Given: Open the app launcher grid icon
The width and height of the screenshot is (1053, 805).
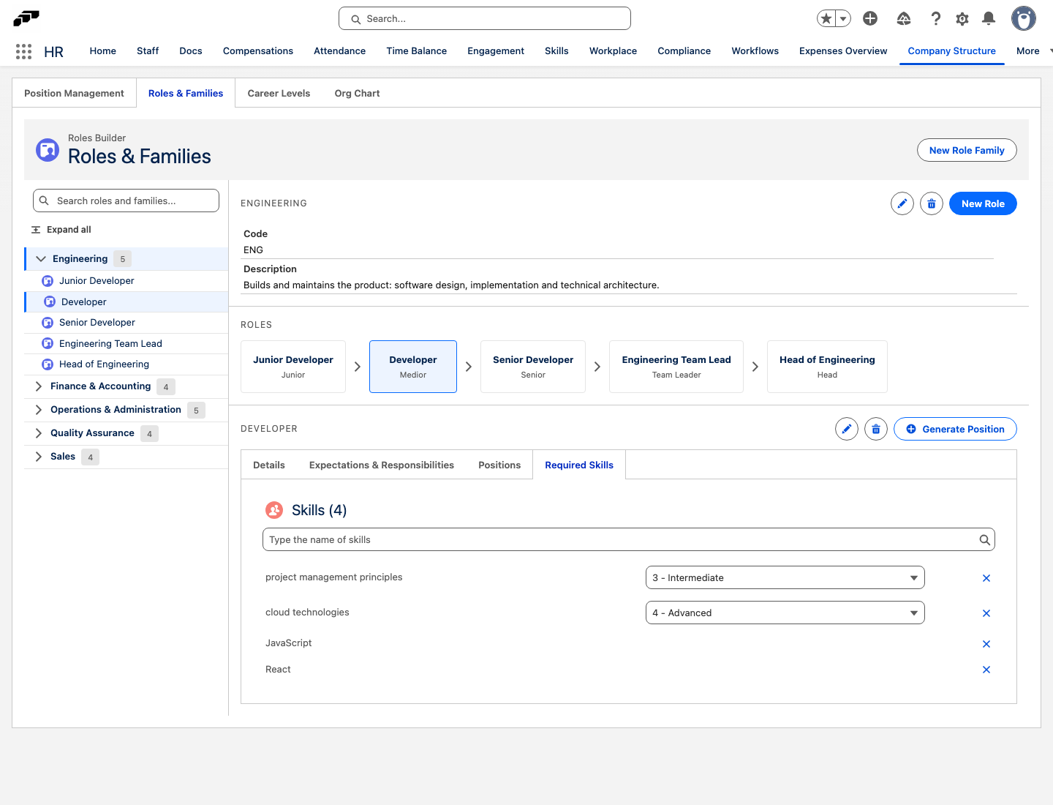Looking at the screenshot, I should point(23,51).
